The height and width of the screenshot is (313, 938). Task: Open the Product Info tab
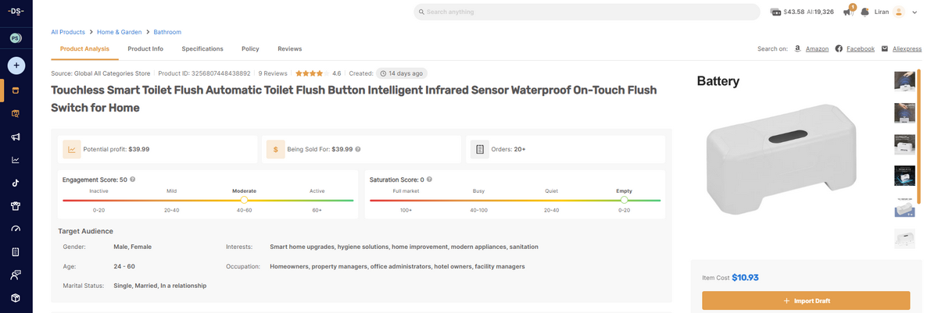(145, 49)
